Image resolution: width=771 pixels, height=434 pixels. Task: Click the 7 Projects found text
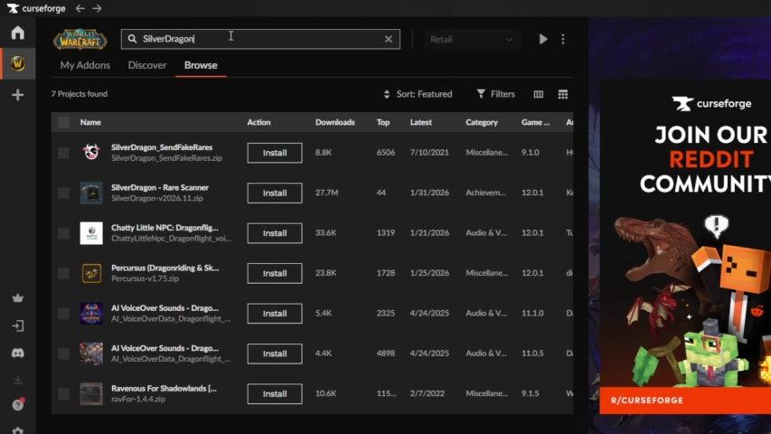tap(80, 93)
